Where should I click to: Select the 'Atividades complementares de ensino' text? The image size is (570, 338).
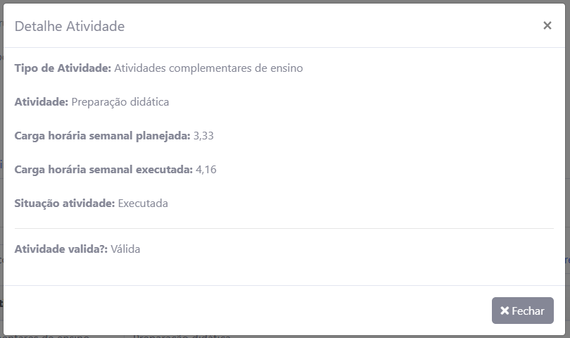click(x=208, y=68)
